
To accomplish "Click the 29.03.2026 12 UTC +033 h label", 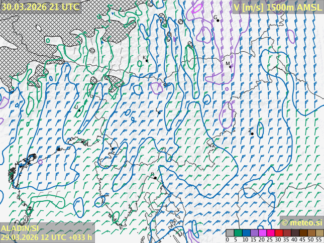I will point(46,237).
